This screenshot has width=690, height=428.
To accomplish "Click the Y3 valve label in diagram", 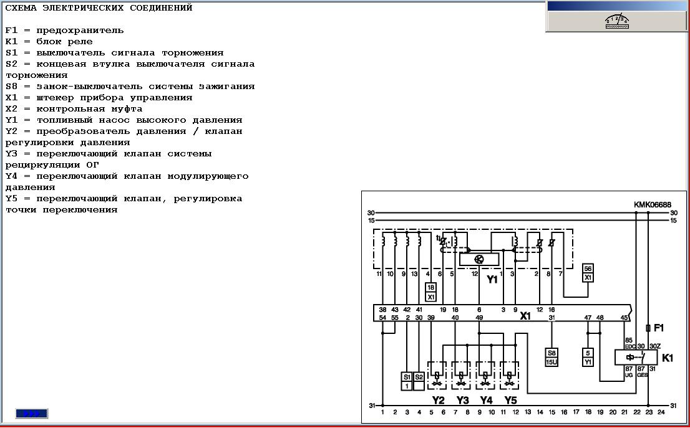I will (462, 401).
